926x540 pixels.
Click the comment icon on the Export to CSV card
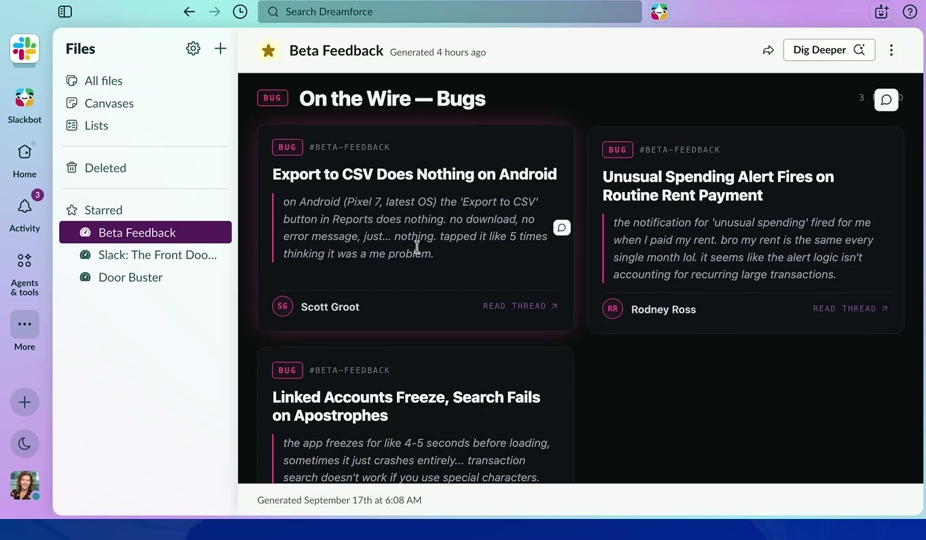click(x=562, y=228)
